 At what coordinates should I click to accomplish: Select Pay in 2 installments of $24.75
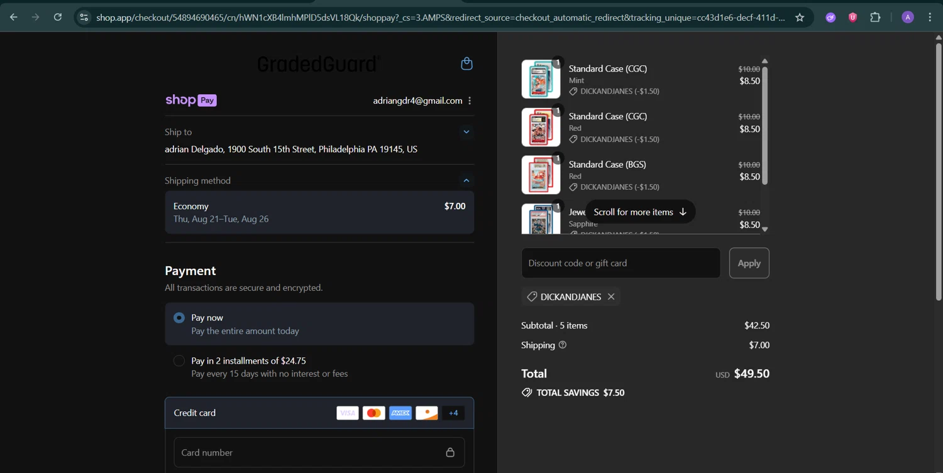point(319,367)
